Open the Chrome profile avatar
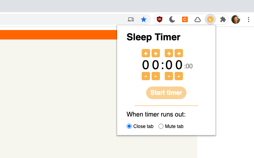This screenshot has height=158, width=254. tap(236, 19)
